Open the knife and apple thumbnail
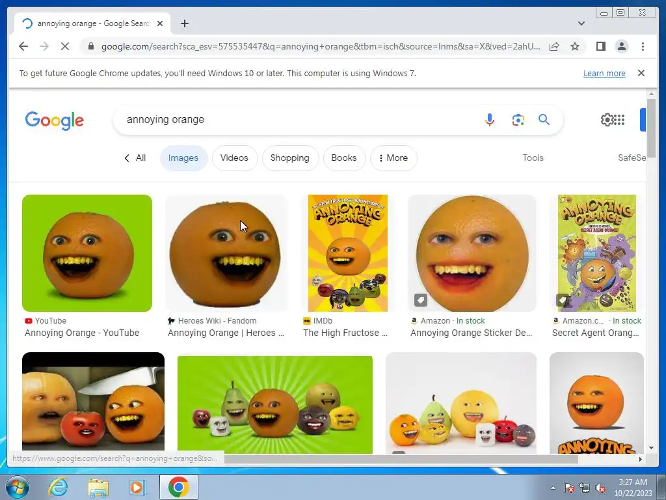This screenshot has width=666, height=500. pyautogui.click(x=93, y=402)
